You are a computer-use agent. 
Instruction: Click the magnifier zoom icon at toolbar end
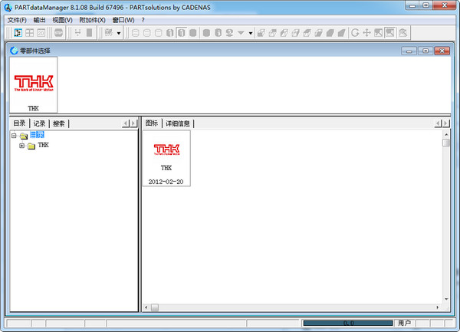click(x=403, y=32)
